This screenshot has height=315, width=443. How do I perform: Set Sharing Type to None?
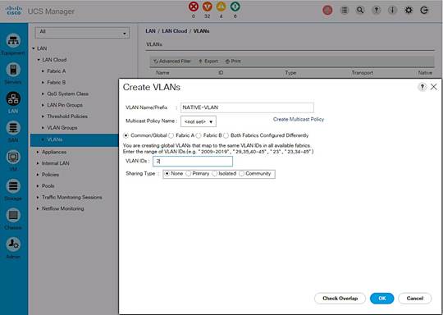[x=167, y=174]
